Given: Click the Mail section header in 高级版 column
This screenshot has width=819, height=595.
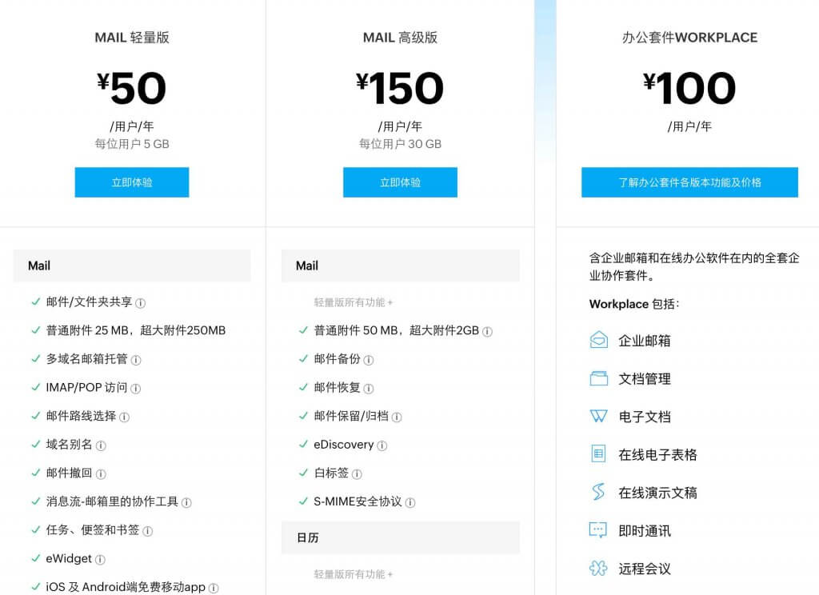Looking at the screenshot, I should pyautogui.click(x=400, y=266).
